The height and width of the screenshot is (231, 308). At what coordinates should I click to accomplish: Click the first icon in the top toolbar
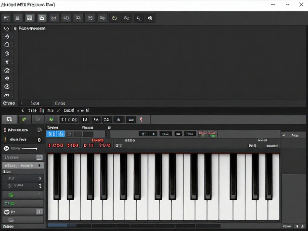pyautogui.click(x=6, y=18)
